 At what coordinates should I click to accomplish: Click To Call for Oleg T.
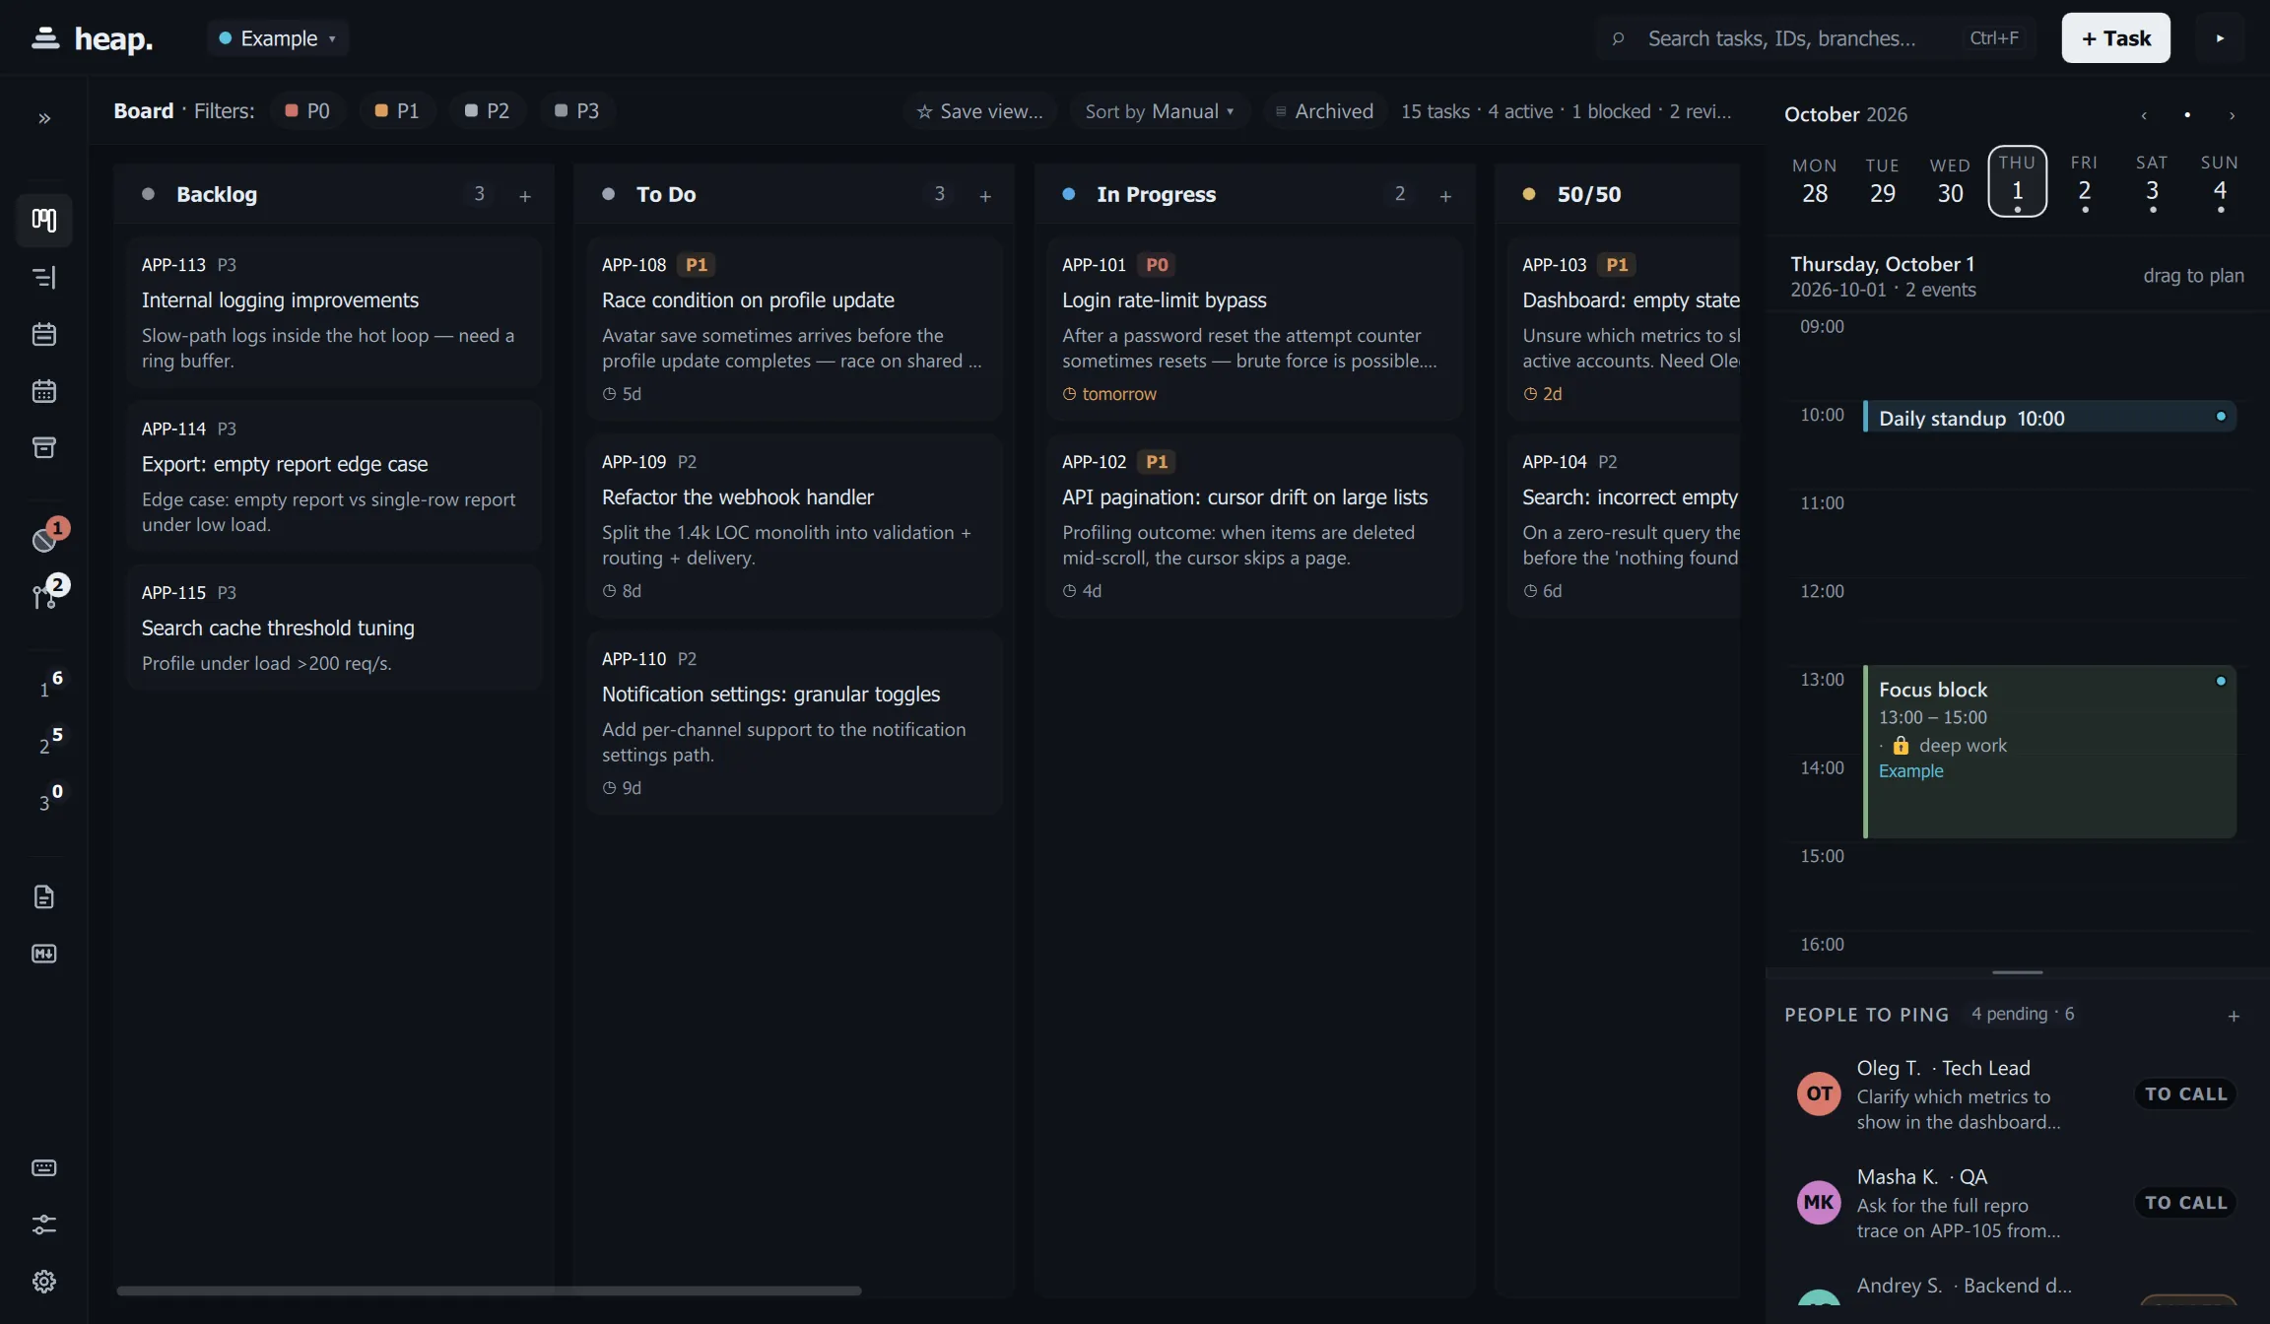click(2185, 1094)
